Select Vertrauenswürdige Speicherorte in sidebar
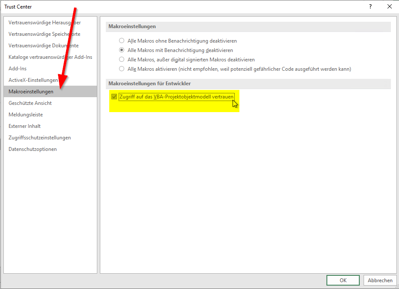 [44, 34]
